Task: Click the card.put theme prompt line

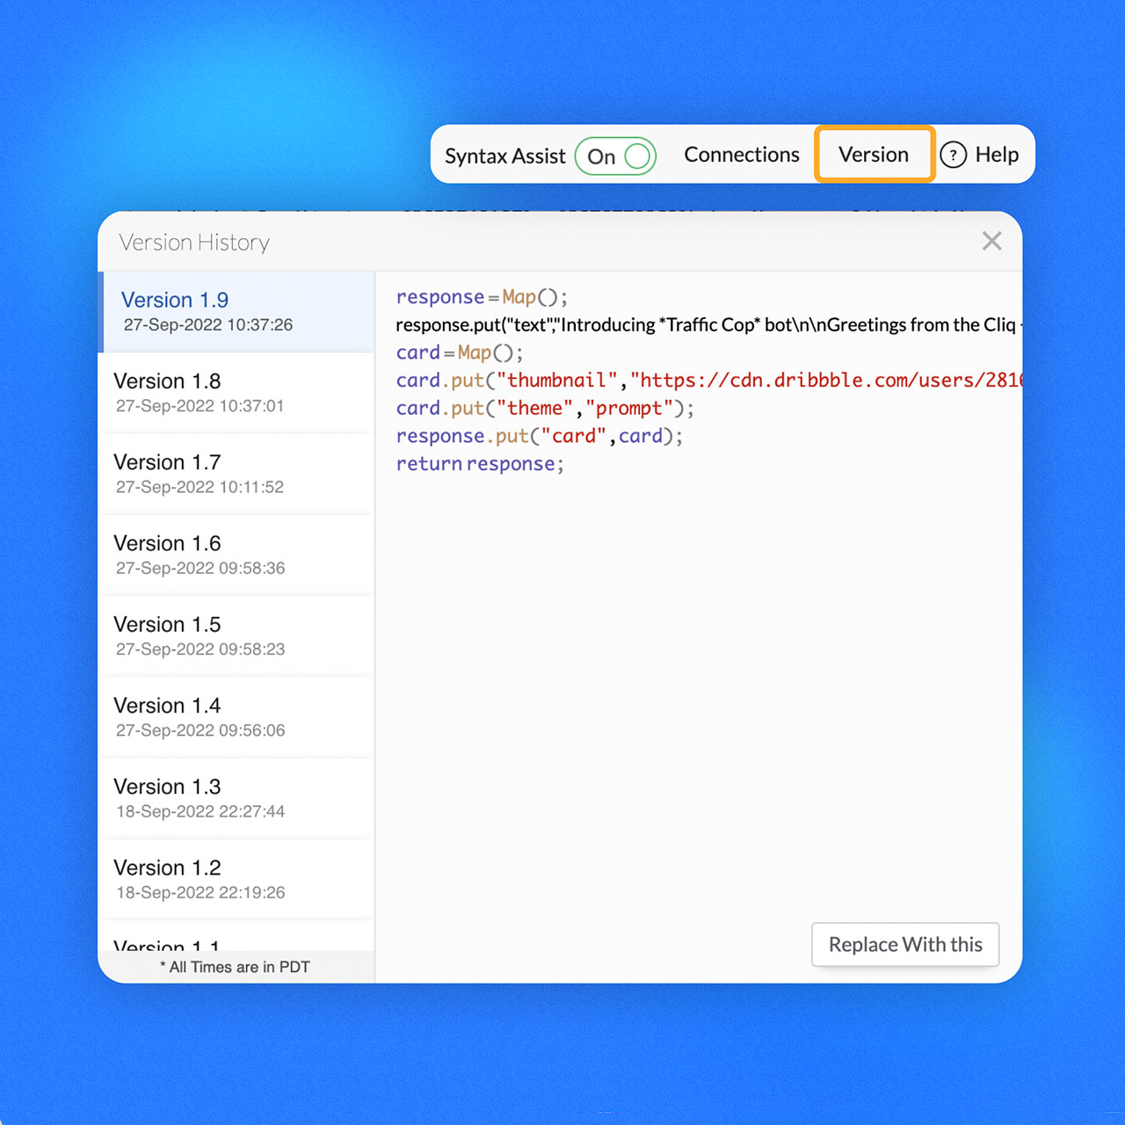Action: click(545, 409)
